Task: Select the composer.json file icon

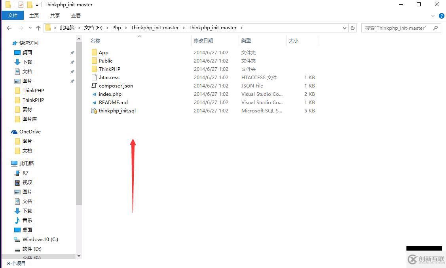Action: click(94, 86)
